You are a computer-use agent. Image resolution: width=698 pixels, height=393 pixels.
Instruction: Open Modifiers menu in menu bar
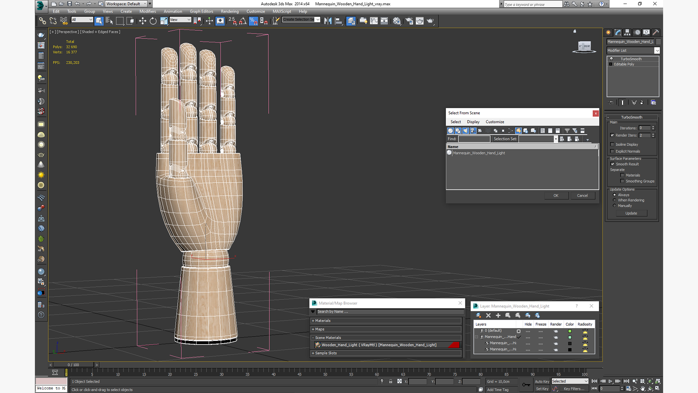click(x=148, y=11)
